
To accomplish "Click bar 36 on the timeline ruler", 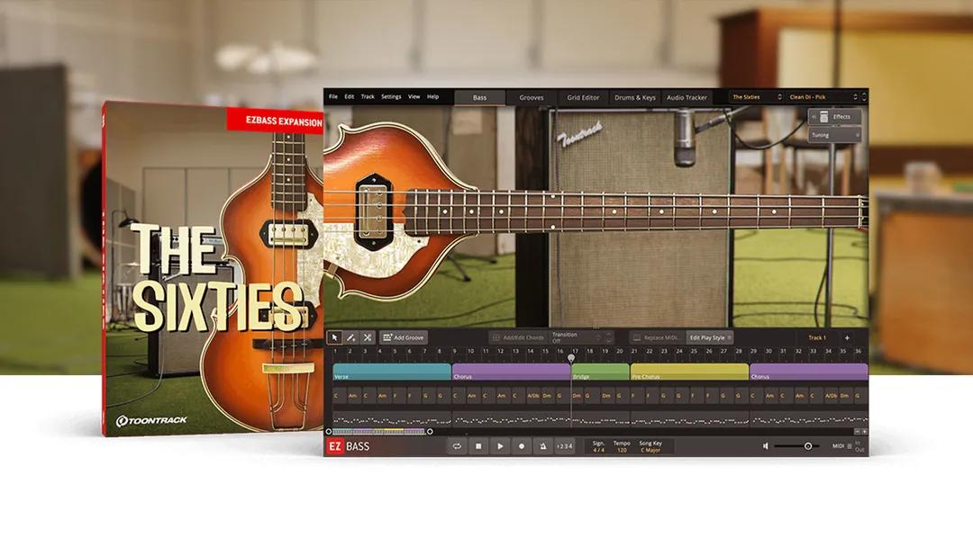I will click(x=859, y=351).
